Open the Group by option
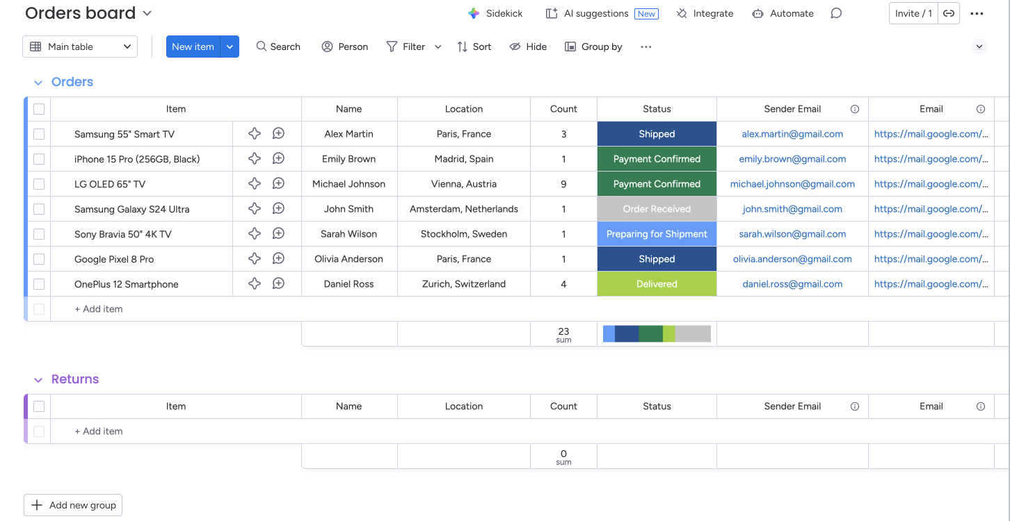The image size is (1010, 521). tap(593, 47)
